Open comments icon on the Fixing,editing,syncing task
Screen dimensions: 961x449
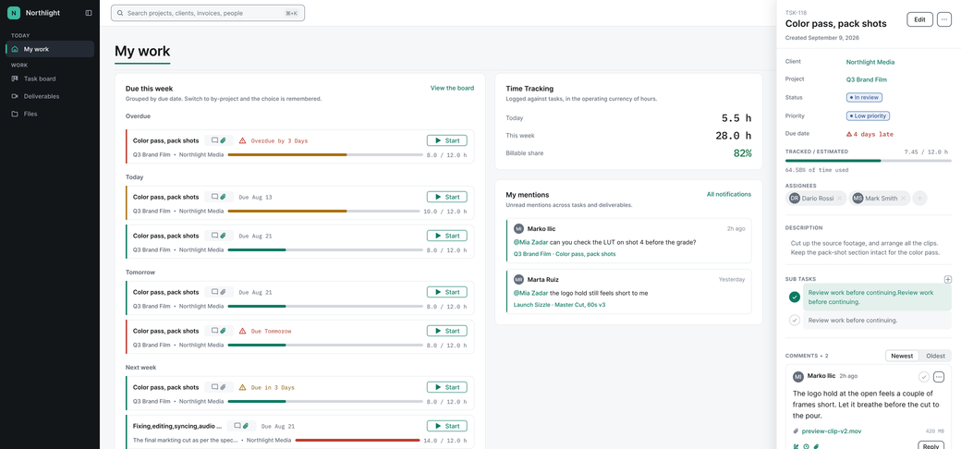click(x=237, y=425)
